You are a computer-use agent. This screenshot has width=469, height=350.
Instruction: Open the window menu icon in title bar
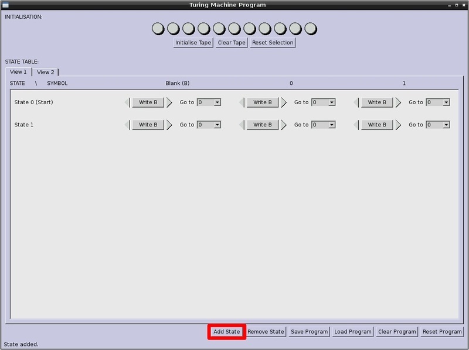pos(5,5)
